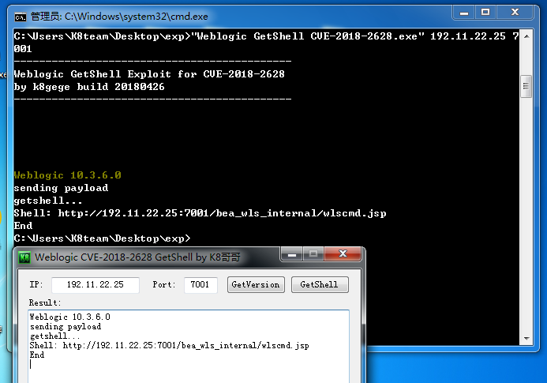Image resolution: width=547 pixels, height=383 pixels.
Task: Click the cmd window scrollbar thumb
Action: (526, 86)
